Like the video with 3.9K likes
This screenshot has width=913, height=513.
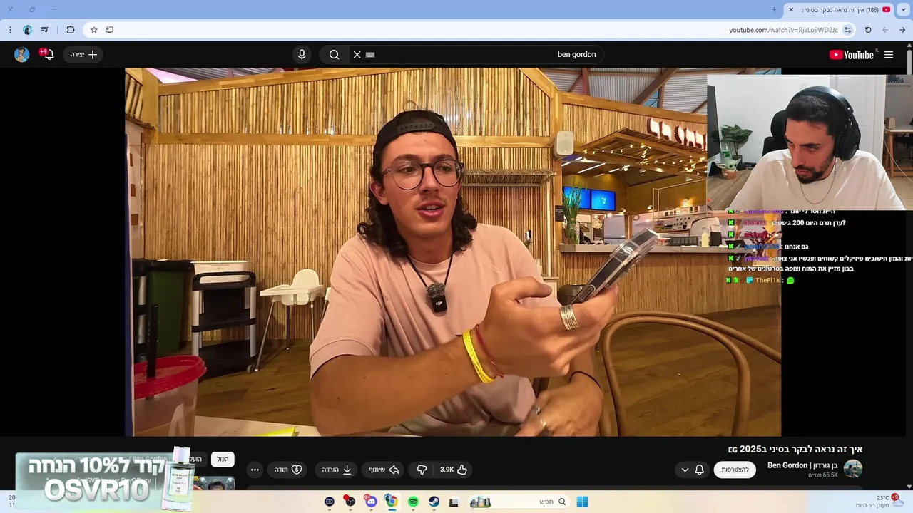453,470
